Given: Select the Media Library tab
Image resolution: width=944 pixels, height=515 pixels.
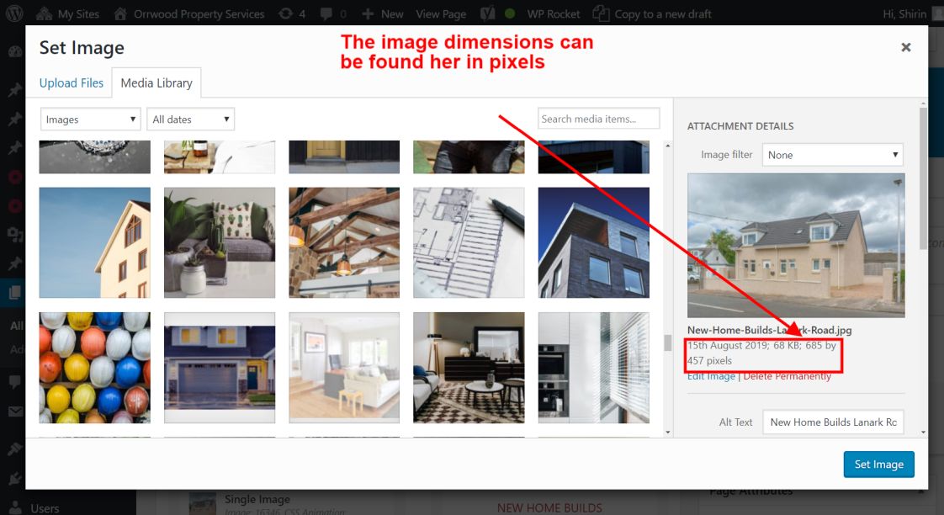Looking at the screenshot, I should tap(156, 82).
